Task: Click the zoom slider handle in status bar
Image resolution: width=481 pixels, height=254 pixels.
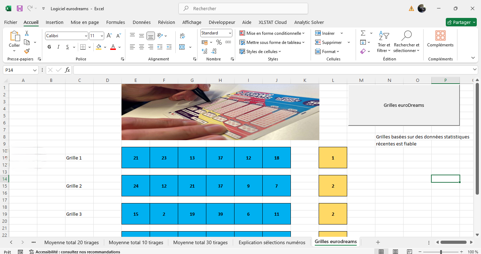Action: (x=441, y=252)
